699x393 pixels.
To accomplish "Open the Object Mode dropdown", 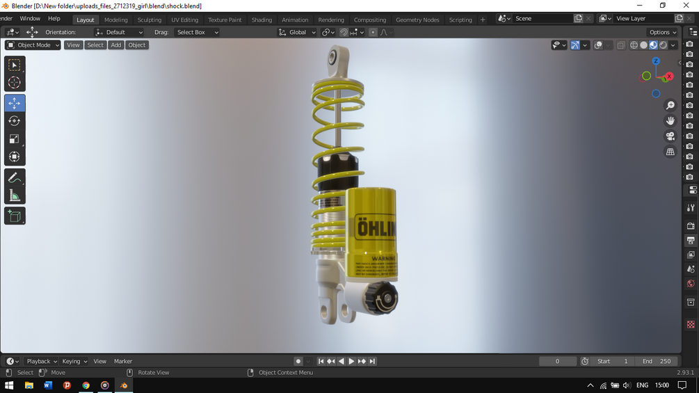I will pos(33,45).
